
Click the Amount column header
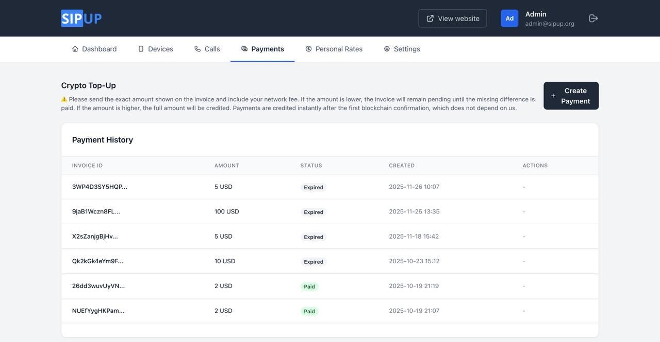point(227,166)
